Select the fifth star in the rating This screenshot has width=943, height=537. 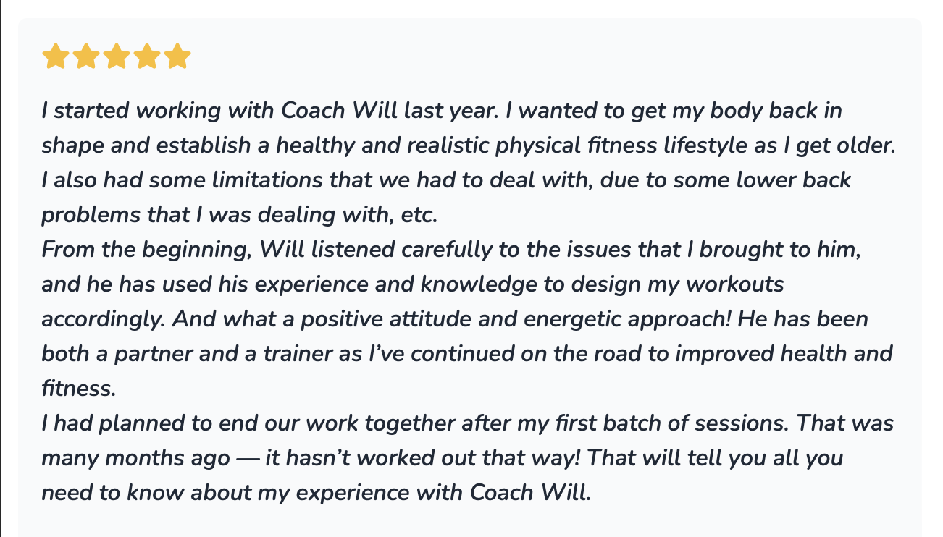coord(177,56)
